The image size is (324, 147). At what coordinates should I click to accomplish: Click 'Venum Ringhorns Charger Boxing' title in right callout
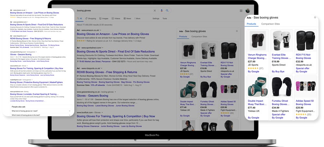(257, 57)
